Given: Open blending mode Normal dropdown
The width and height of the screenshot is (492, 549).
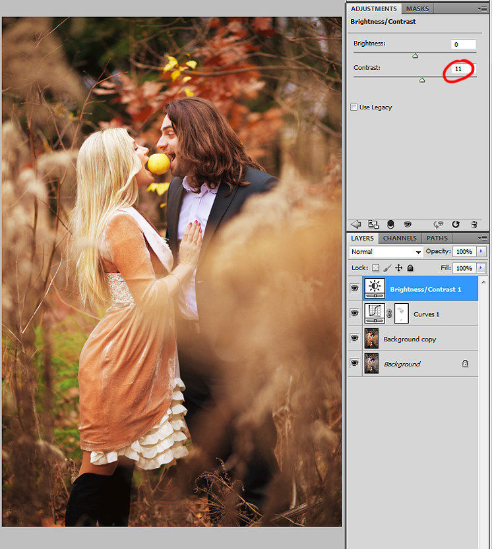Looking at the screenshot, I should coord(386,252).
